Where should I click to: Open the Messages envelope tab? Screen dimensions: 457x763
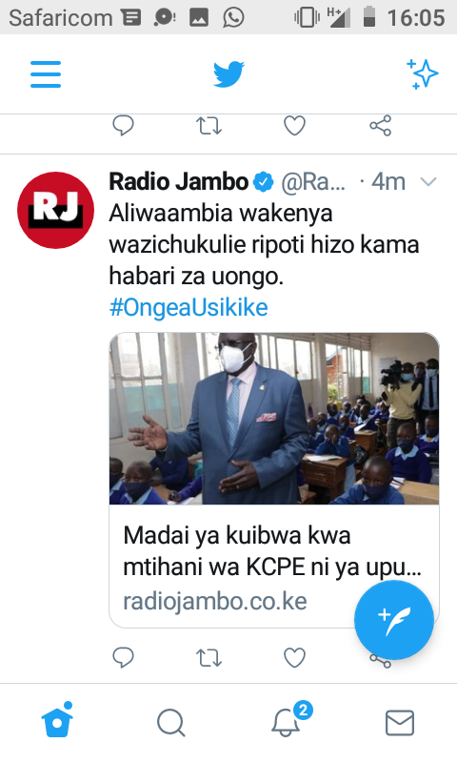[400, 723]
